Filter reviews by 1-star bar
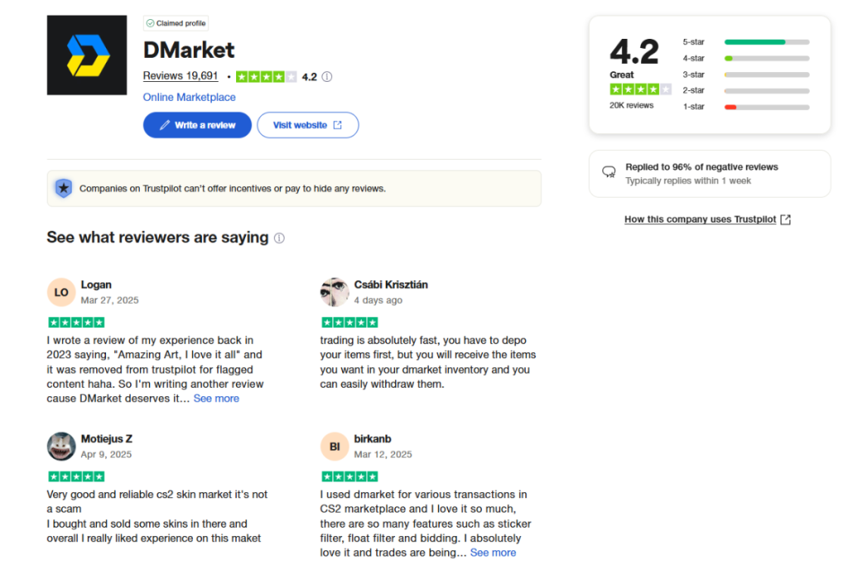The image size is (848, 565). [x=766, y=107]
